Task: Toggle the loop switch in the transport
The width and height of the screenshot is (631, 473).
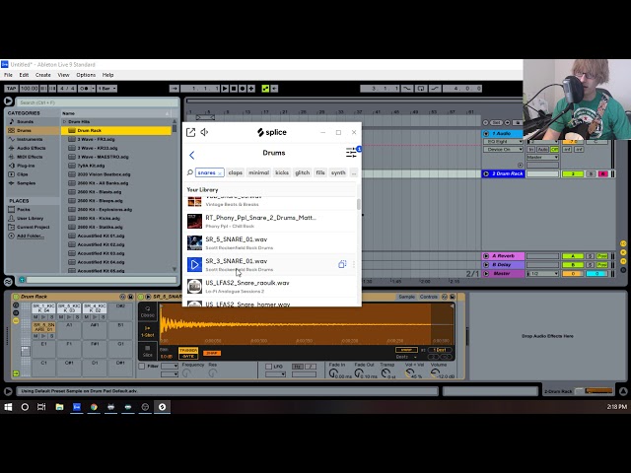Action: tap(421, 89)
